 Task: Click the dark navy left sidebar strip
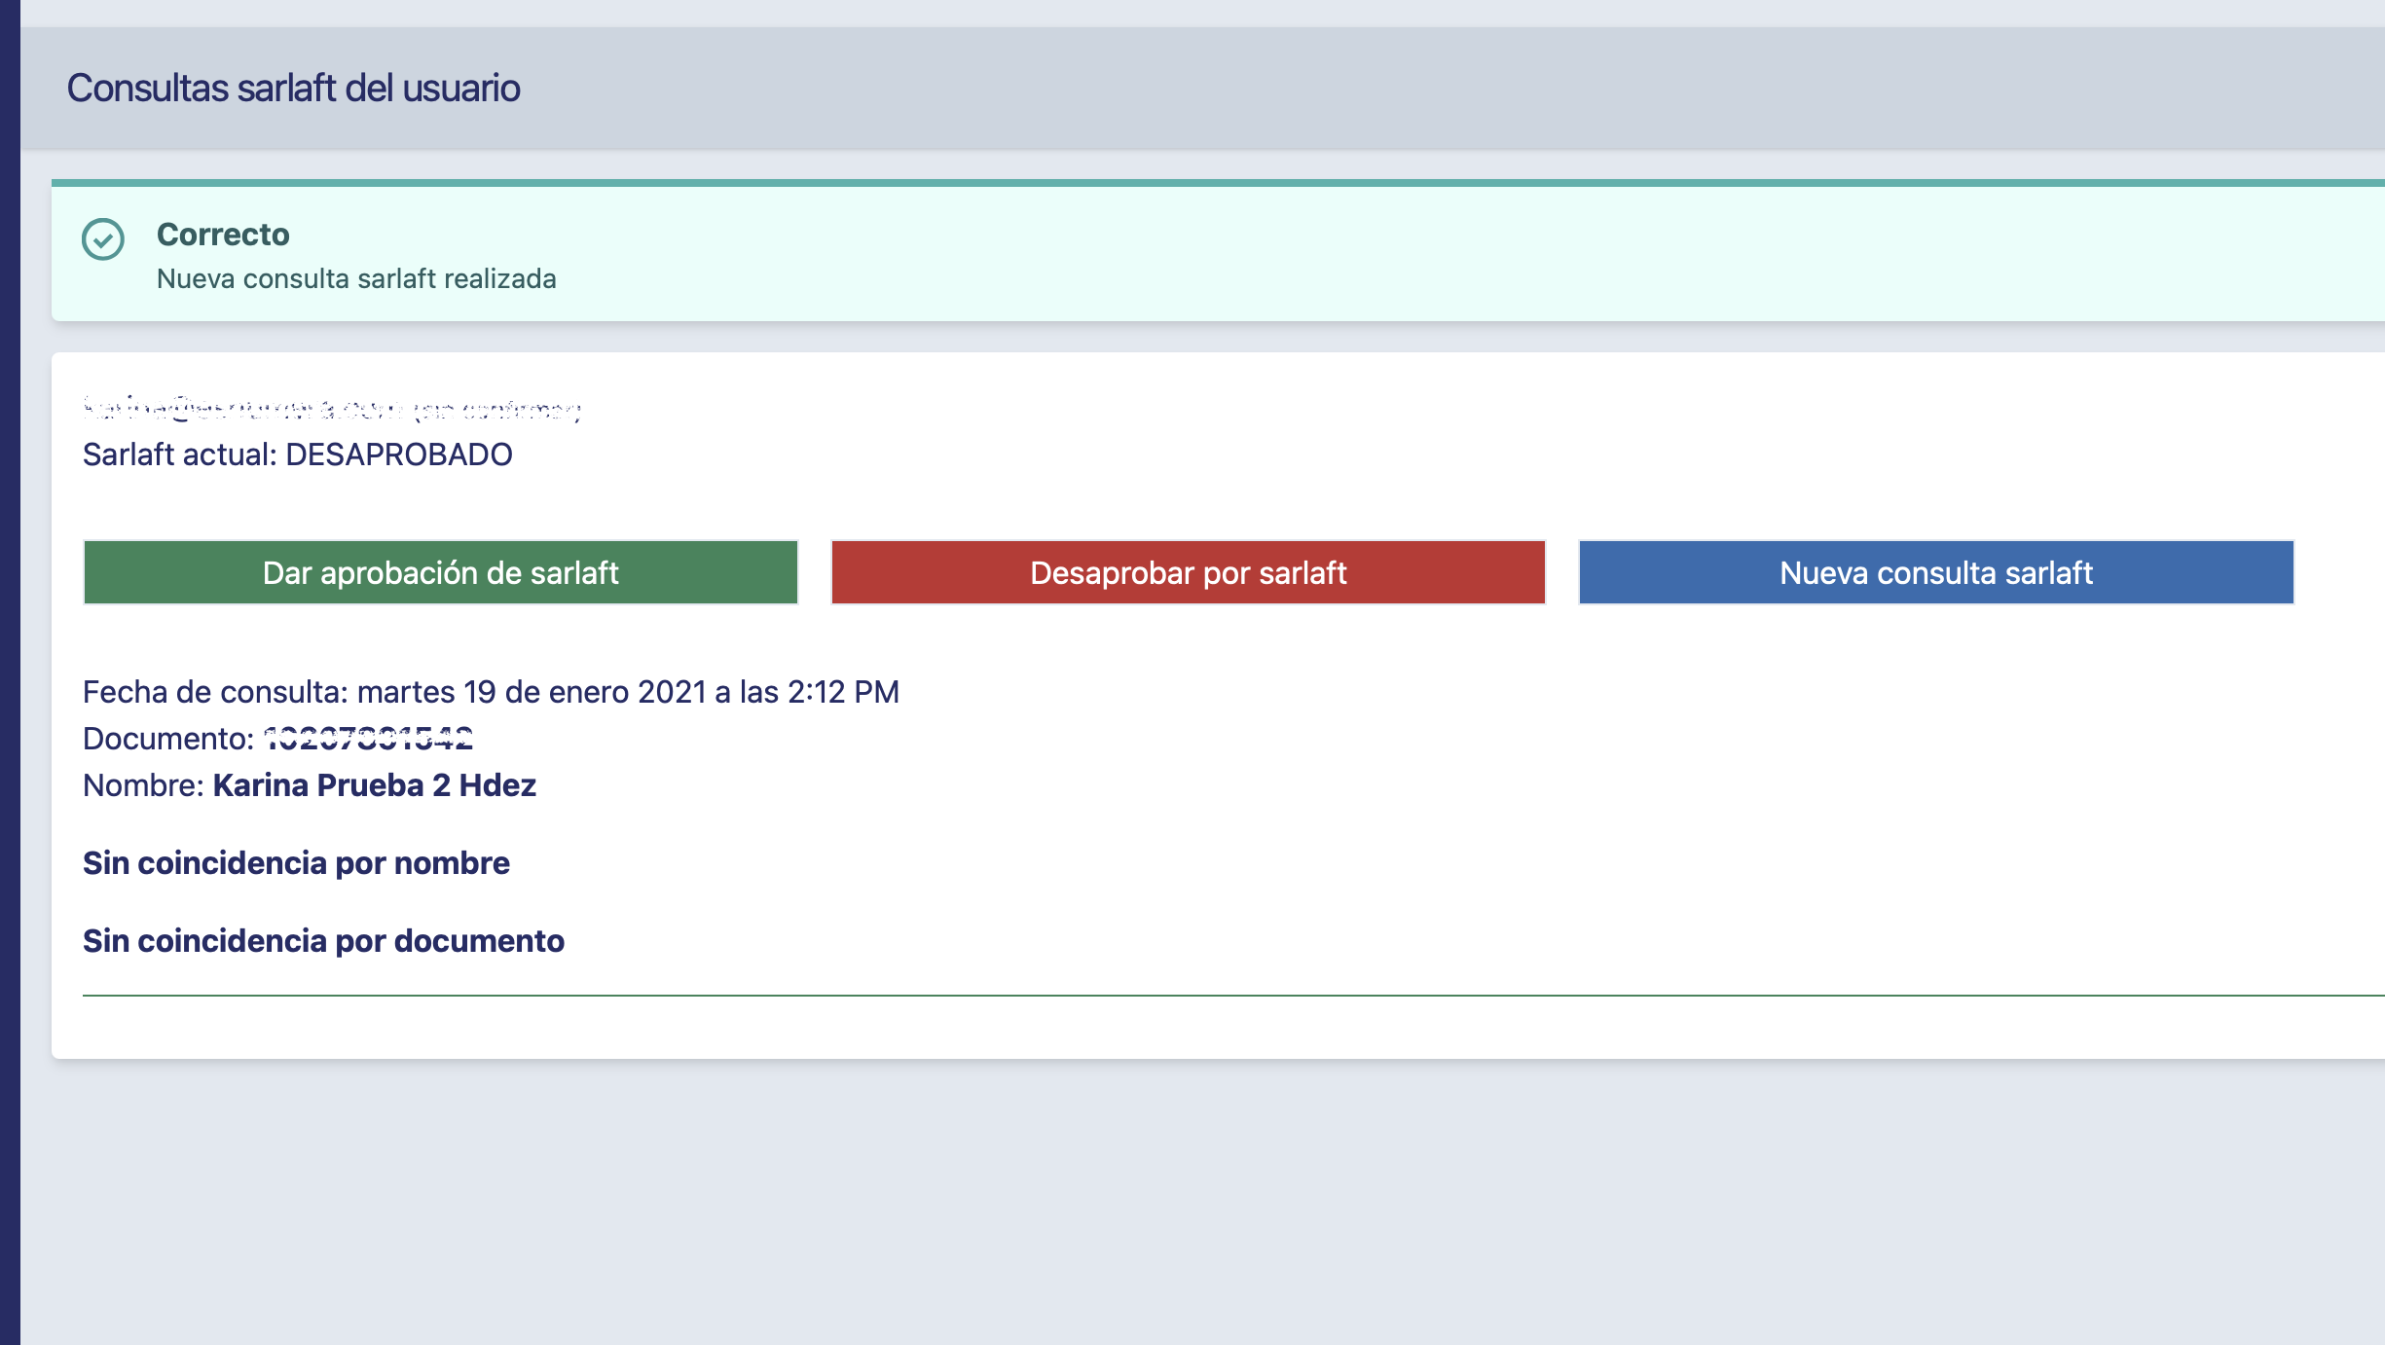pyautogui.click(x=10, y=672)
